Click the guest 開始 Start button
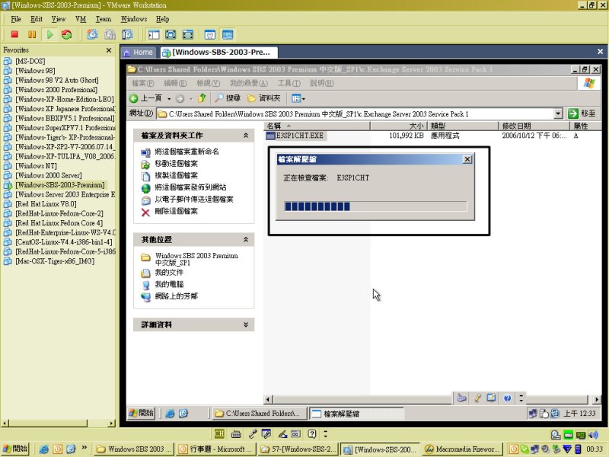Screen dimensions: 609x457 [x=142, y=413]
